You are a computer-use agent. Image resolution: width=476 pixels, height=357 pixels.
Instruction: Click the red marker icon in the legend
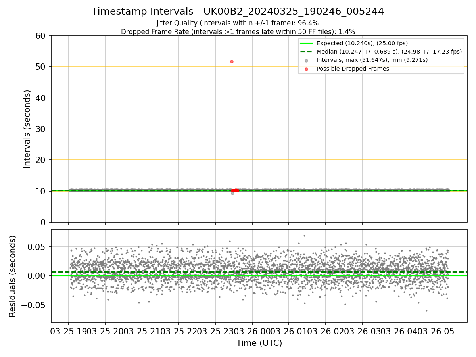click(306, 69)
